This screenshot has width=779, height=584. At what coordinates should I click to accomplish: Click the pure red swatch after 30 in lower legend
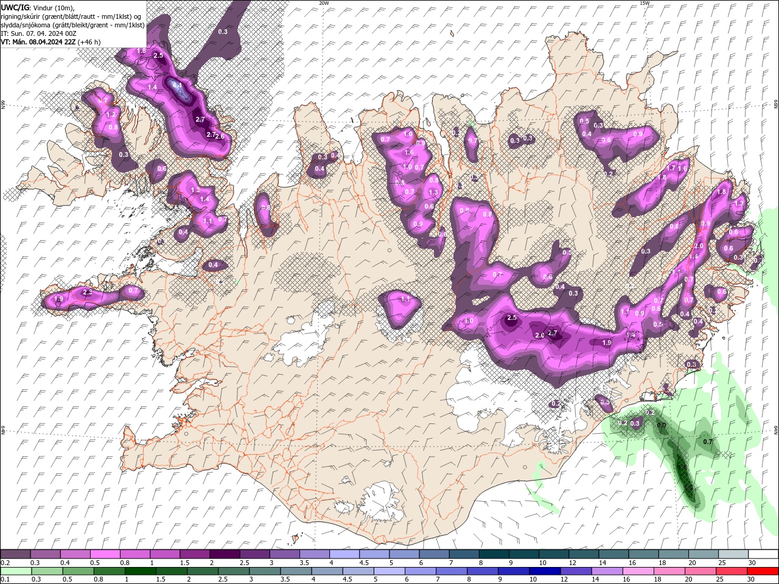[x=763, y=571]
